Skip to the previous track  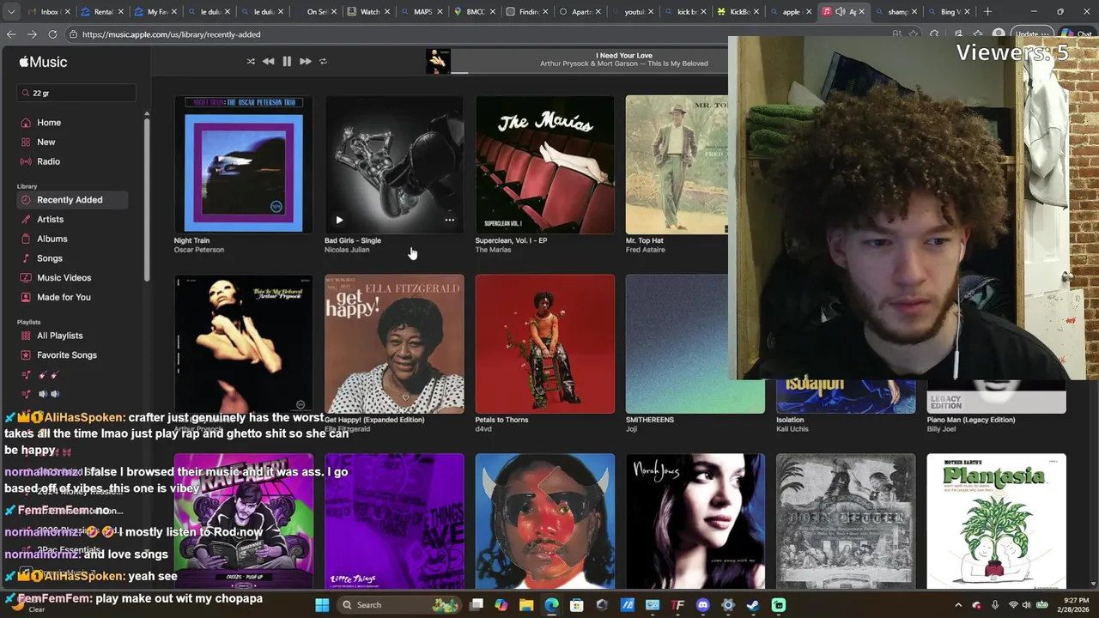click(269, 62)
